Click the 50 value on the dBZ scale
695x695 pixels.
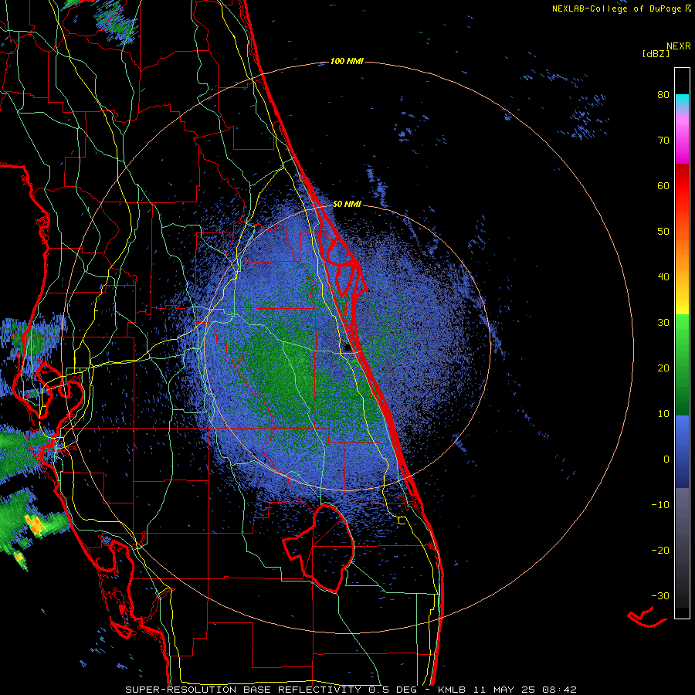(663, 232)
